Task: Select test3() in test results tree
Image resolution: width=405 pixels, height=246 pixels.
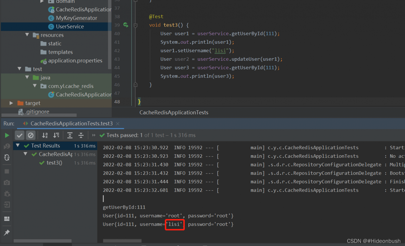Action: (54, 163)
